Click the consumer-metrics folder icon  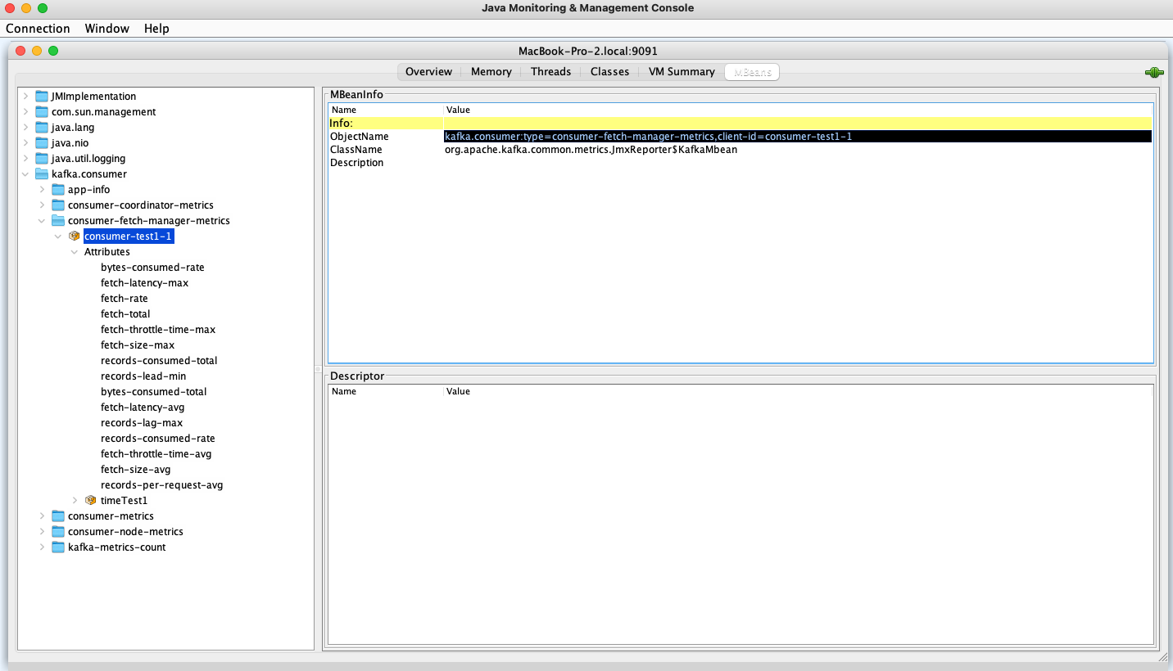pos(57,516)
